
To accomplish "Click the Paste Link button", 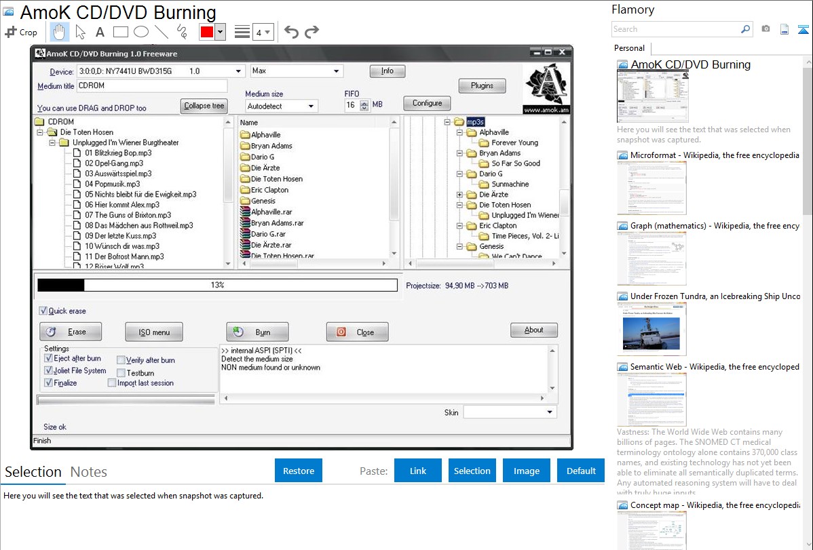I will (418, 471).
